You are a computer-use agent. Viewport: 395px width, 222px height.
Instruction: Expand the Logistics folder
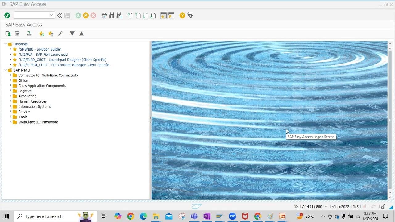point(10,91)
